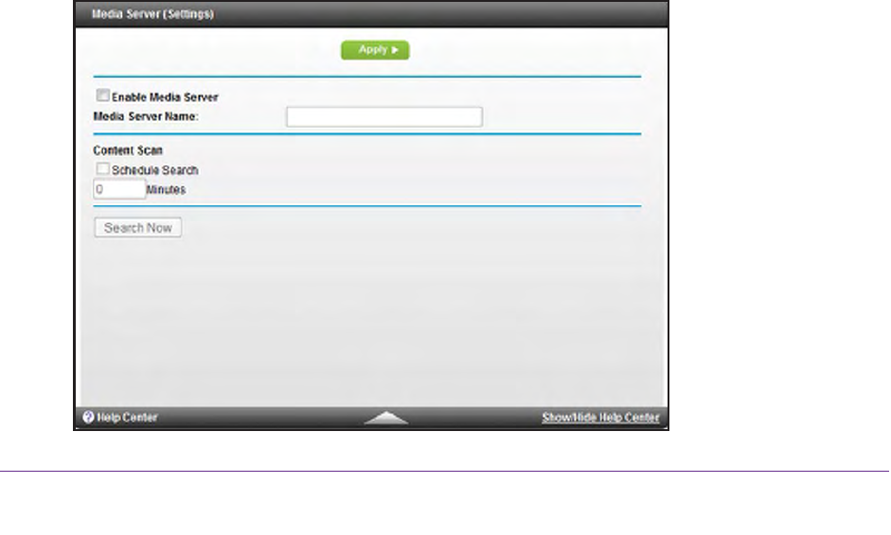Click the Media Server (Settings) title
891x535 pixels.
pos(152,13)
